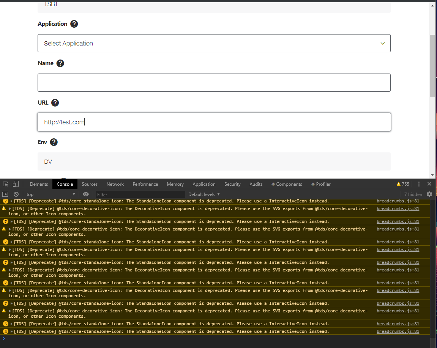Open the Default levels dropdown
Image resolution: width=437 pixels, height=348 pixels.
click(204, 194)
